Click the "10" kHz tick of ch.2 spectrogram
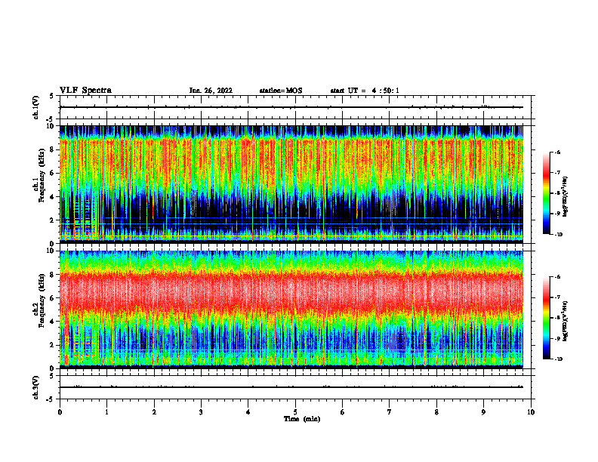 tap(51, 251)
